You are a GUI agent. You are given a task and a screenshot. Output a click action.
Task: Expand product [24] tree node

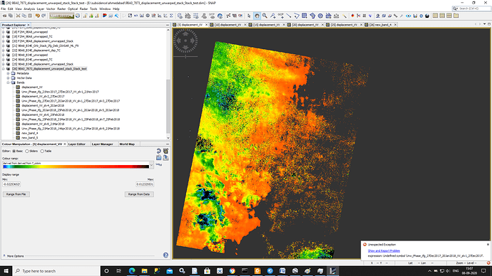[4, 60]
